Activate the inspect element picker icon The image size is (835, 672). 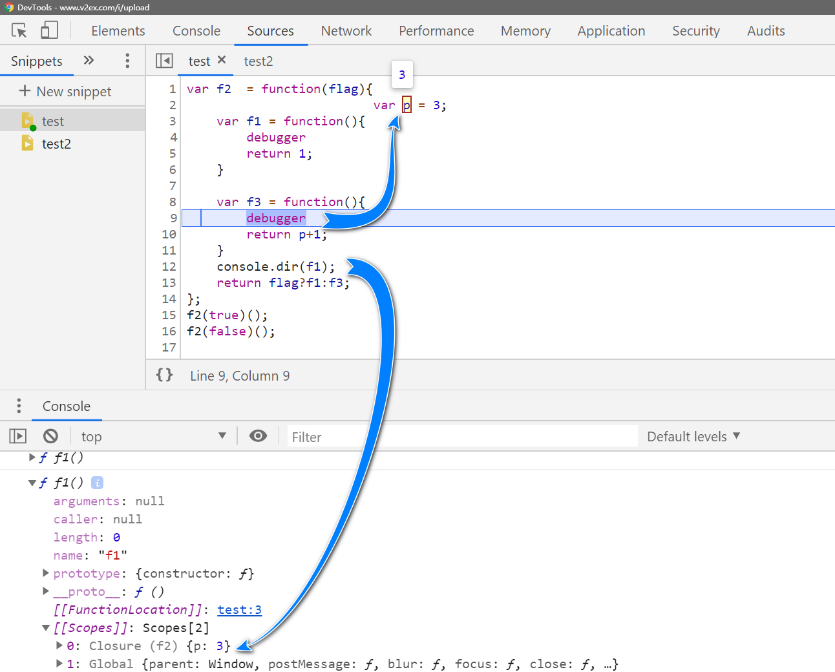coord(19,30)
